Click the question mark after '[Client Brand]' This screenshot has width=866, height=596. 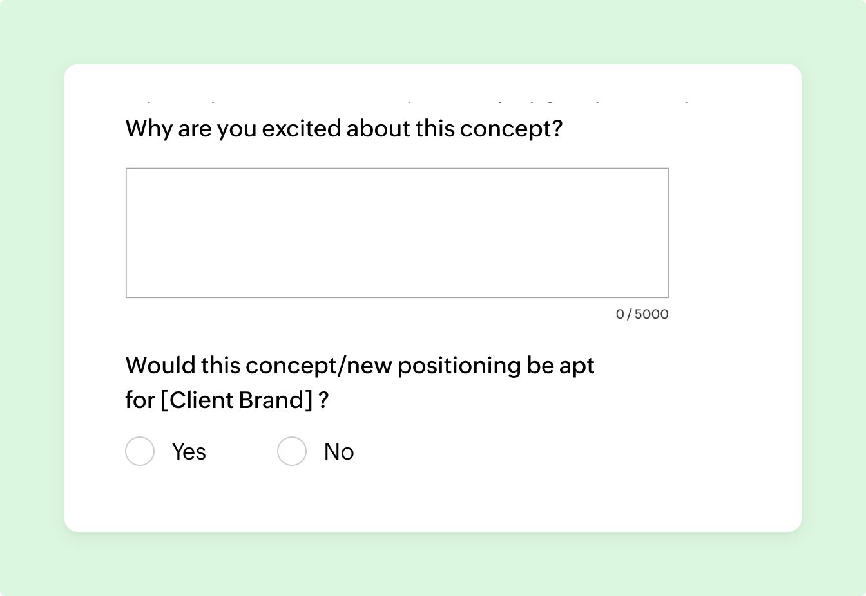pyautogui.click(x=323, y=400)
